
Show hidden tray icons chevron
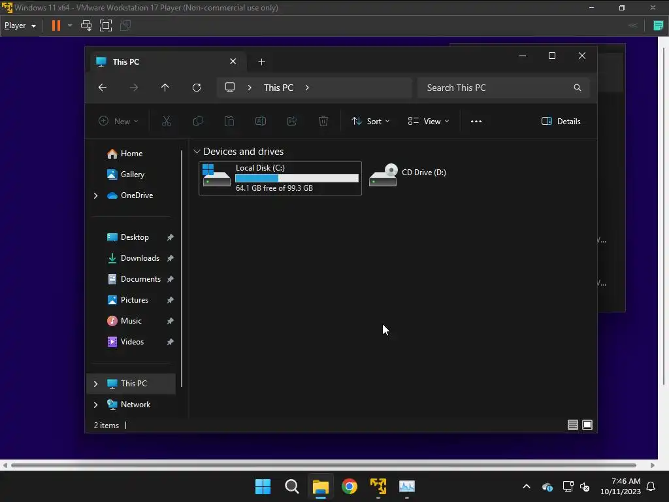[x=527, y=486]
